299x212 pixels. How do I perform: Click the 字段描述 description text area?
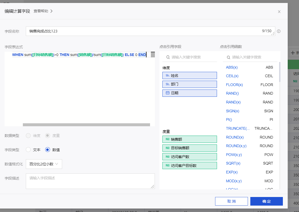[90, 181]
